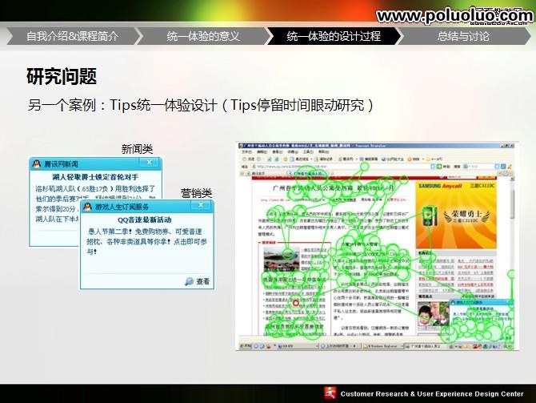
Task: Click the red running-figure logo in footer
Action: point(330,393)
